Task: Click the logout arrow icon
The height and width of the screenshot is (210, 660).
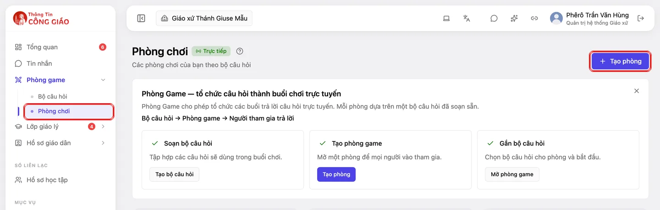Action: tap(641, 18)
